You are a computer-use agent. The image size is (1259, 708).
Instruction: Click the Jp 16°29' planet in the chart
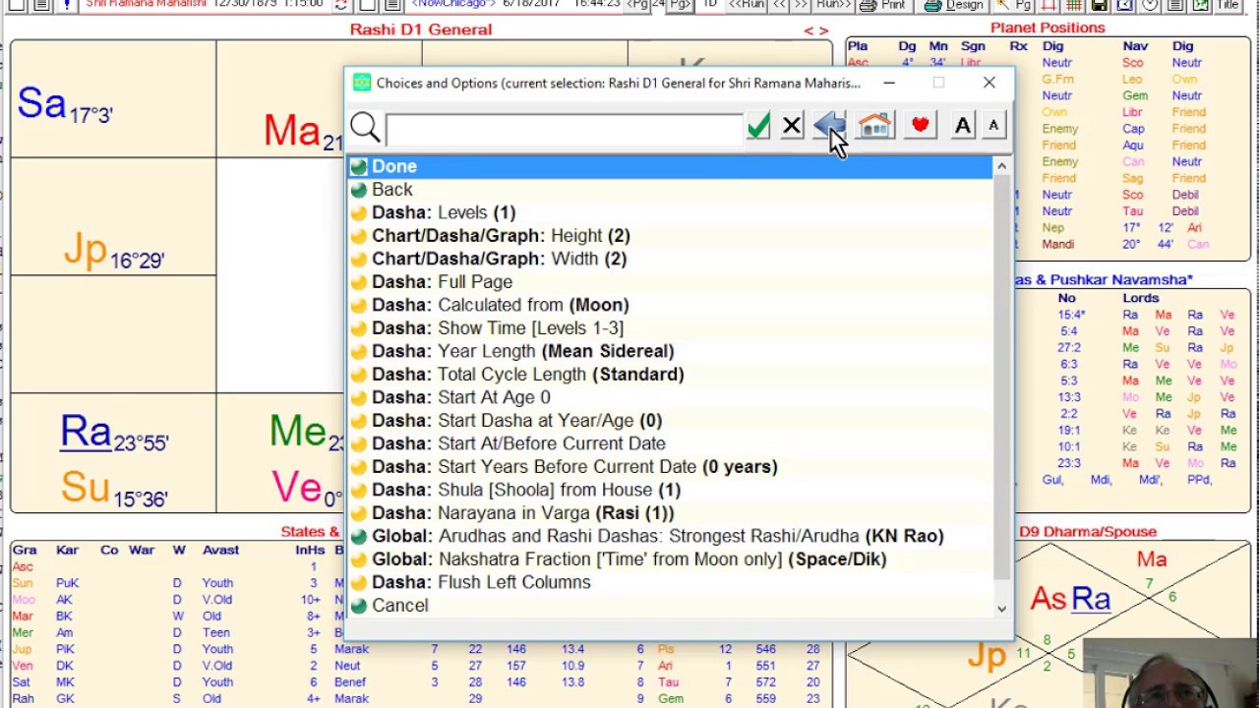pyautogui.click(x=113, y=252)
